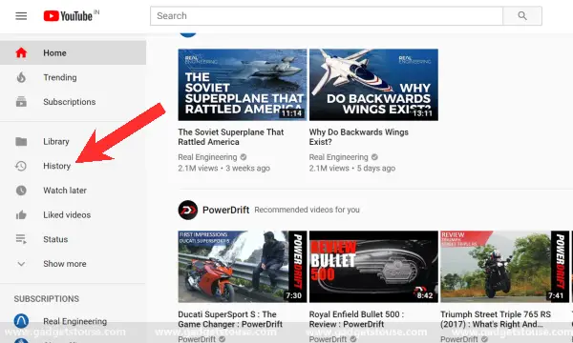Image resolution: width=573 pixels, height=343 pixels.
Task: Click Show more label in sidebar
Action: [x=65, y=264]
